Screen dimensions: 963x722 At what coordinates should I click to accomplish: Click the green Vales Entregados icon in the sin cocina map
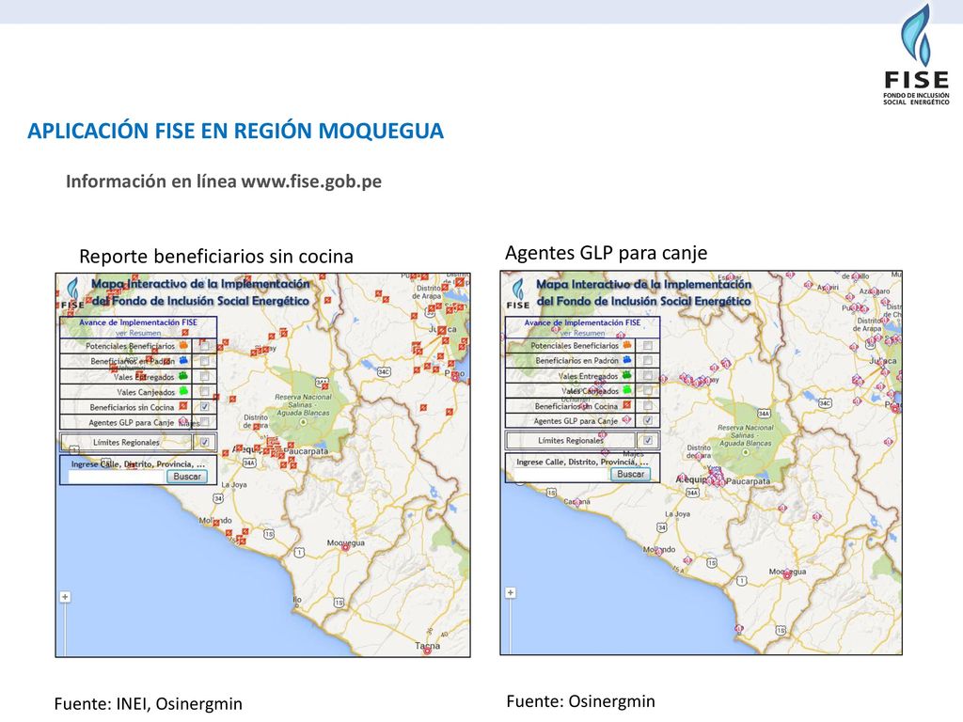[x=183, y=376]
